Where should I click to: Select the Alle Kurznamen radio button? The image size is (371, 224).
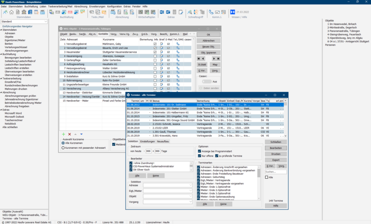(x=63, y=143)
